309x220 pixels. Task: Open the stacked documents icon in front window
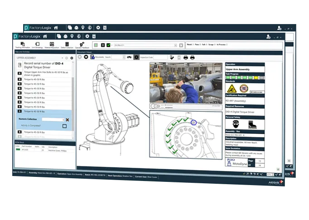tap(59, 36)
